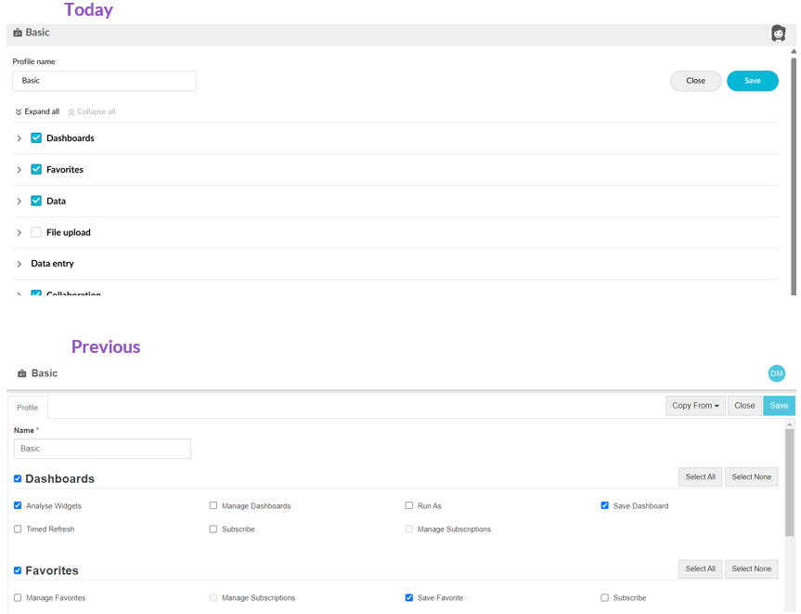Click Select None for Favorites
801x614 pixels.
click(751, 568)
